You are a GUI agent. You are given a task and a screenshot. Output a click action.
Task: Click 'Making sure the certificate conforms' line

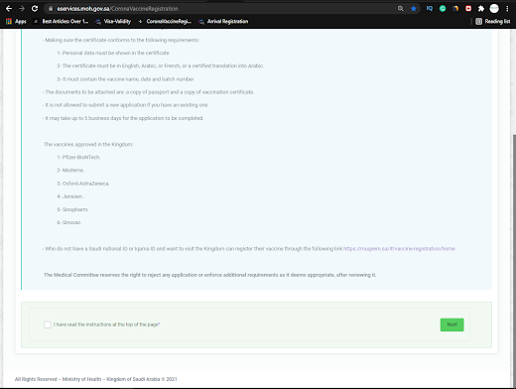click(121, 40)
